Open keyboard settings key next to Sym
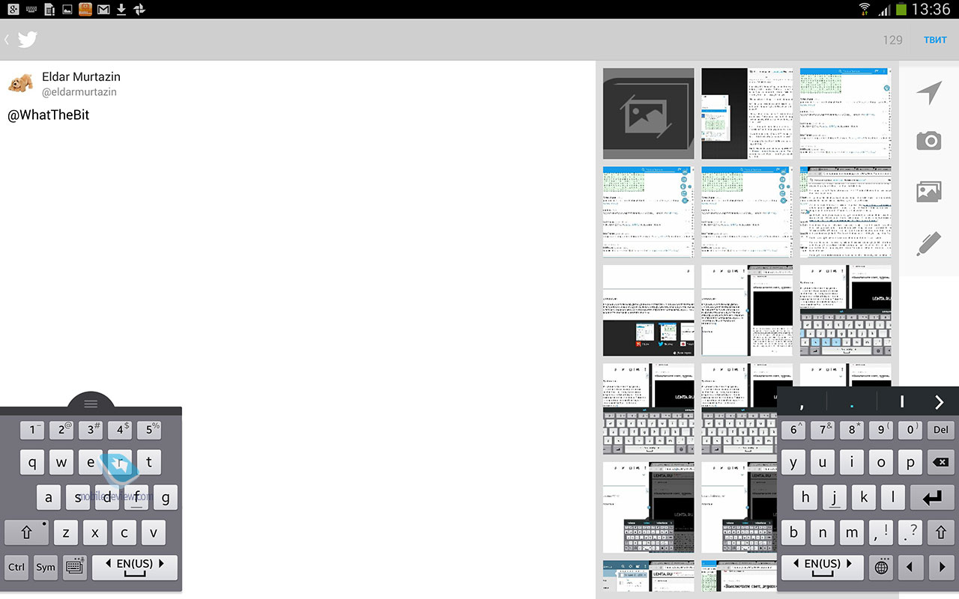 [74, 567]
